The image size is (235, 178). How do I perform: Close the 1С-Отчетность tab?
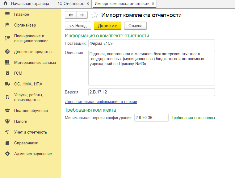pyautogui.click(x=88, y=4)
